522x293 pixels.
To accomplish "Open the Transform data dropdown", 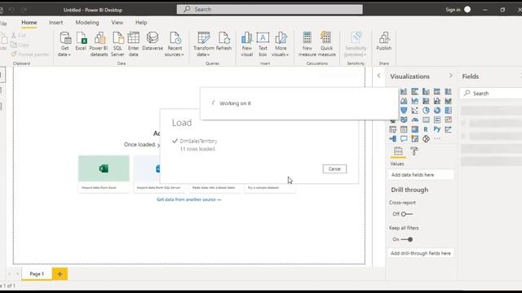I will click(x=203, y=44).
